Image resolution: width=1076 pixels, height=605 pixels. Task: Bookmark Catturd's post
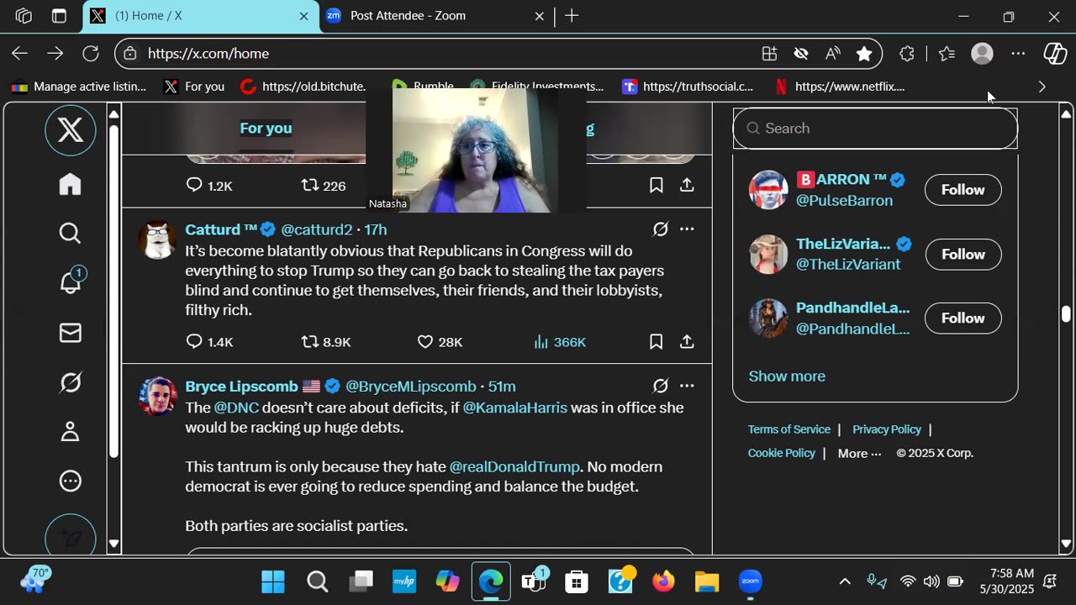[x=657, y=342]
